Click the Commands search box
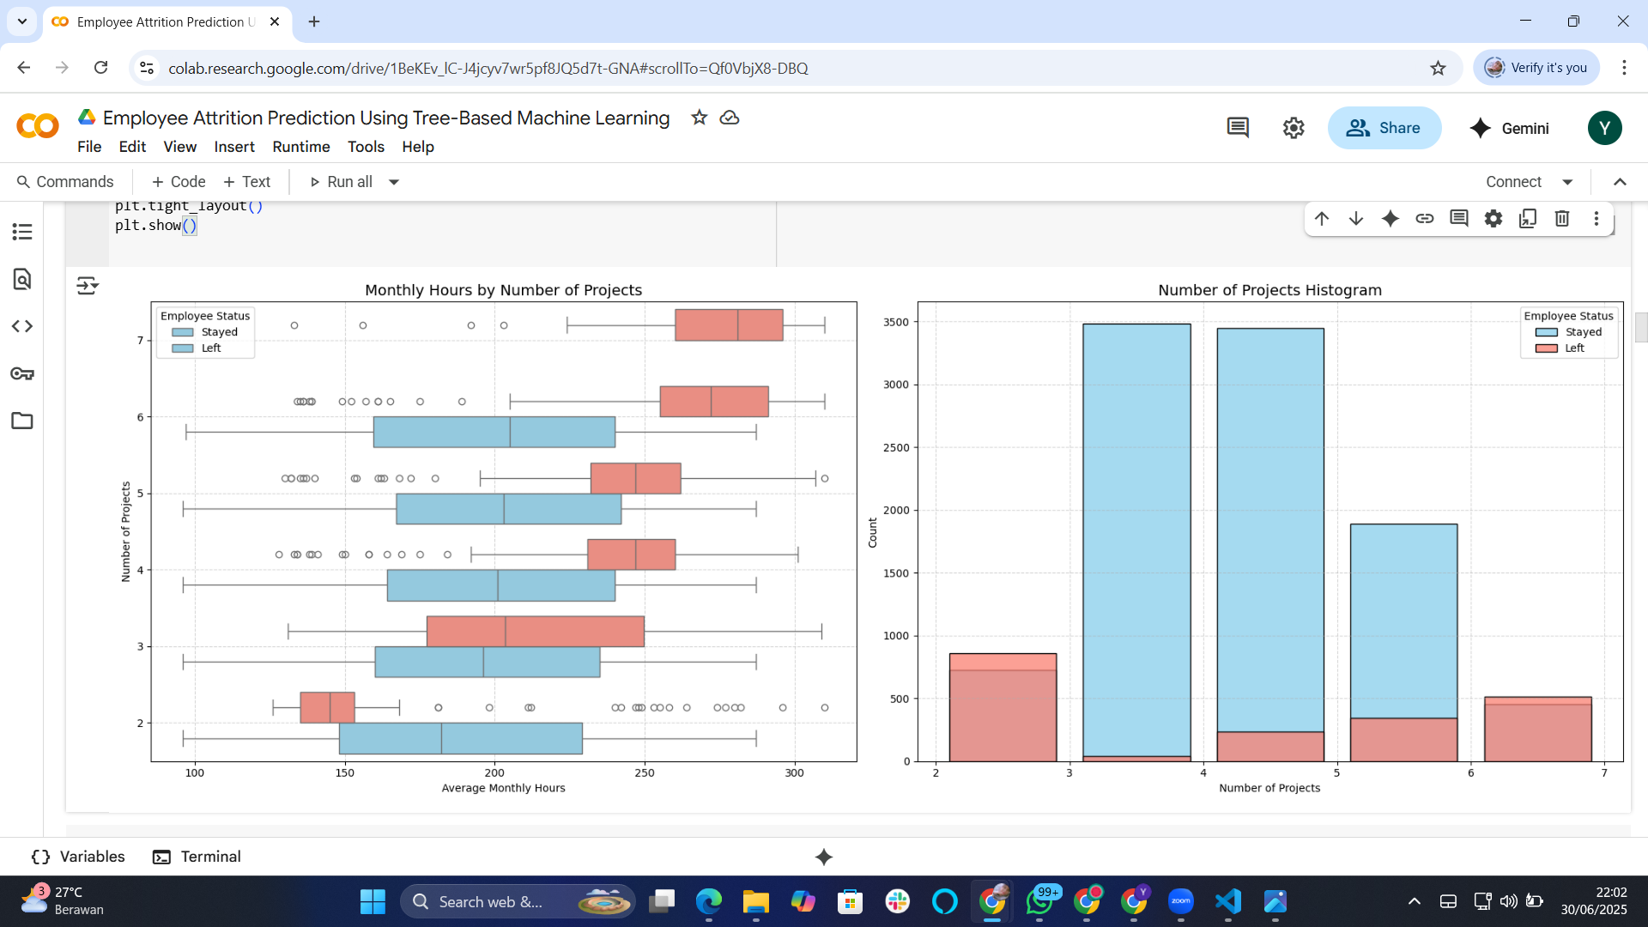The image size is (1648, 927). click(x=66, y=181)
